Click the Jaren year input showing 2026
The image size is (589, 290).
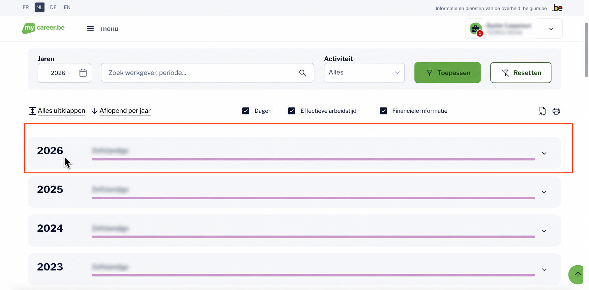64,73
